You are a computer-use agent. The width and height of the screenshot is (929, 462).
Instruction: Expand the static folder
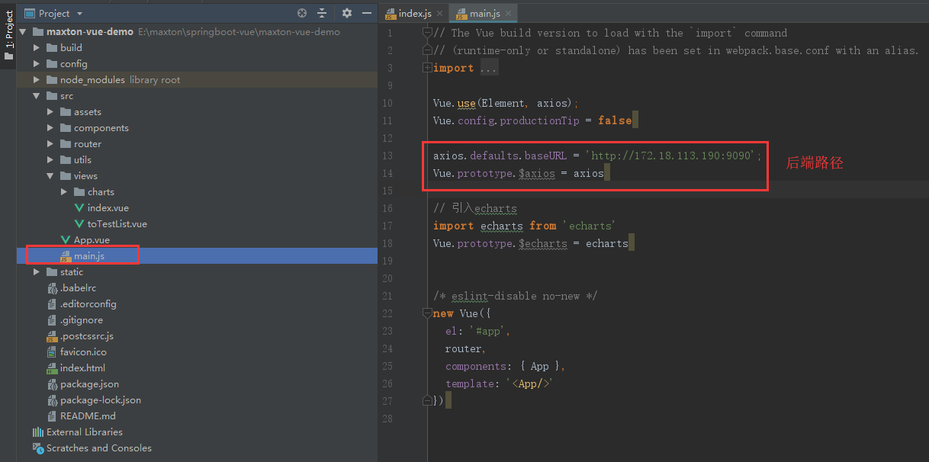[37, 272]
